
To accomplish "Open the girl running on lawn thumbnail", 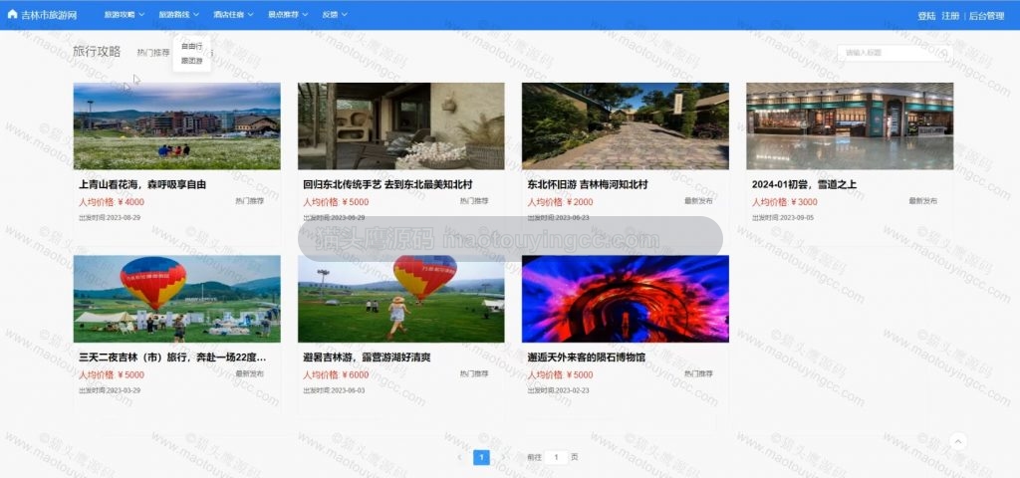I will (400, 299).
